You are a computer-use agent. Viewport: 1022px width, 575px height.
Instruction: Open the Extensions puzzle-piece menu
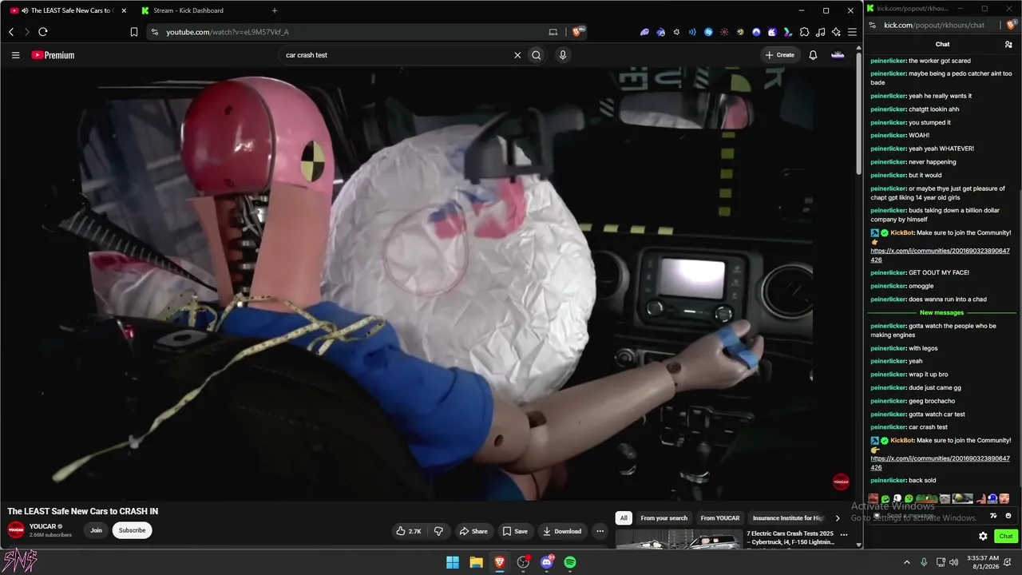(x=804, y=32)
